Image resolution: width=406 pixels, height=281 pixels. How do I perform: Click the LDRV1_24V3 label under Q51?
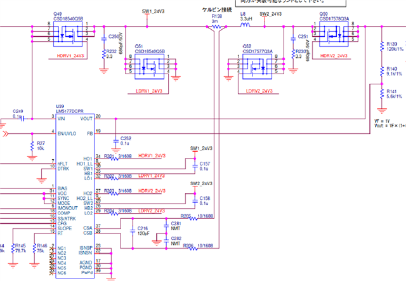coord(149,91)
